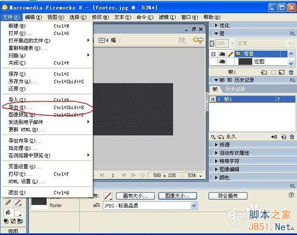Delete the frame using Frames panel trash icon
This screenshot has width=297, height=235.
coord(292,137)
